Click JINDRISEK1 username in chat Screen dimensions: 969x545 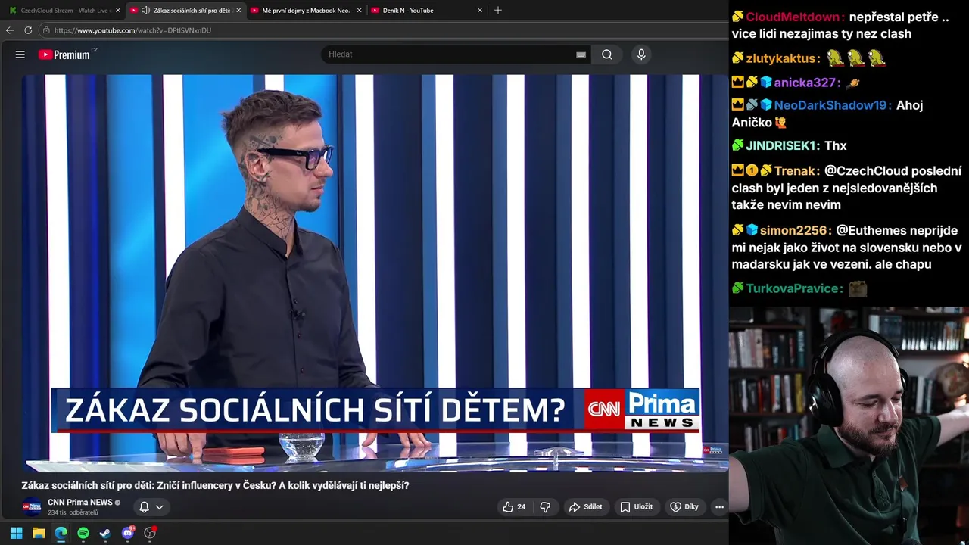click(783, 145)
